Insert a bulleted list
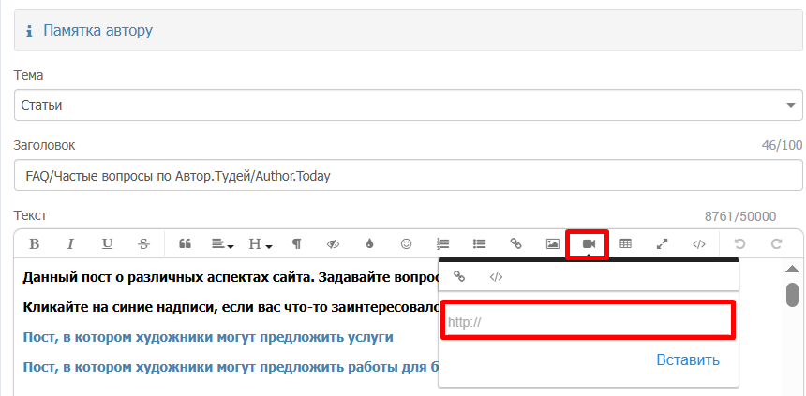Image resolution: width=806 pixels, height=396 pixels. pyautogui.click(x=480, y=244)
